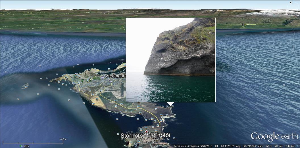Click the 2015 imagery date button

26,146
